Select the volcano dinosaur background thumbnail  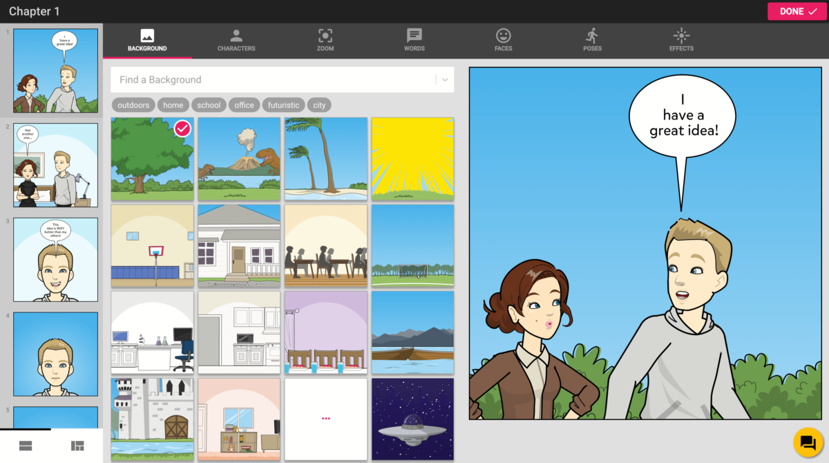coord(239,159)
